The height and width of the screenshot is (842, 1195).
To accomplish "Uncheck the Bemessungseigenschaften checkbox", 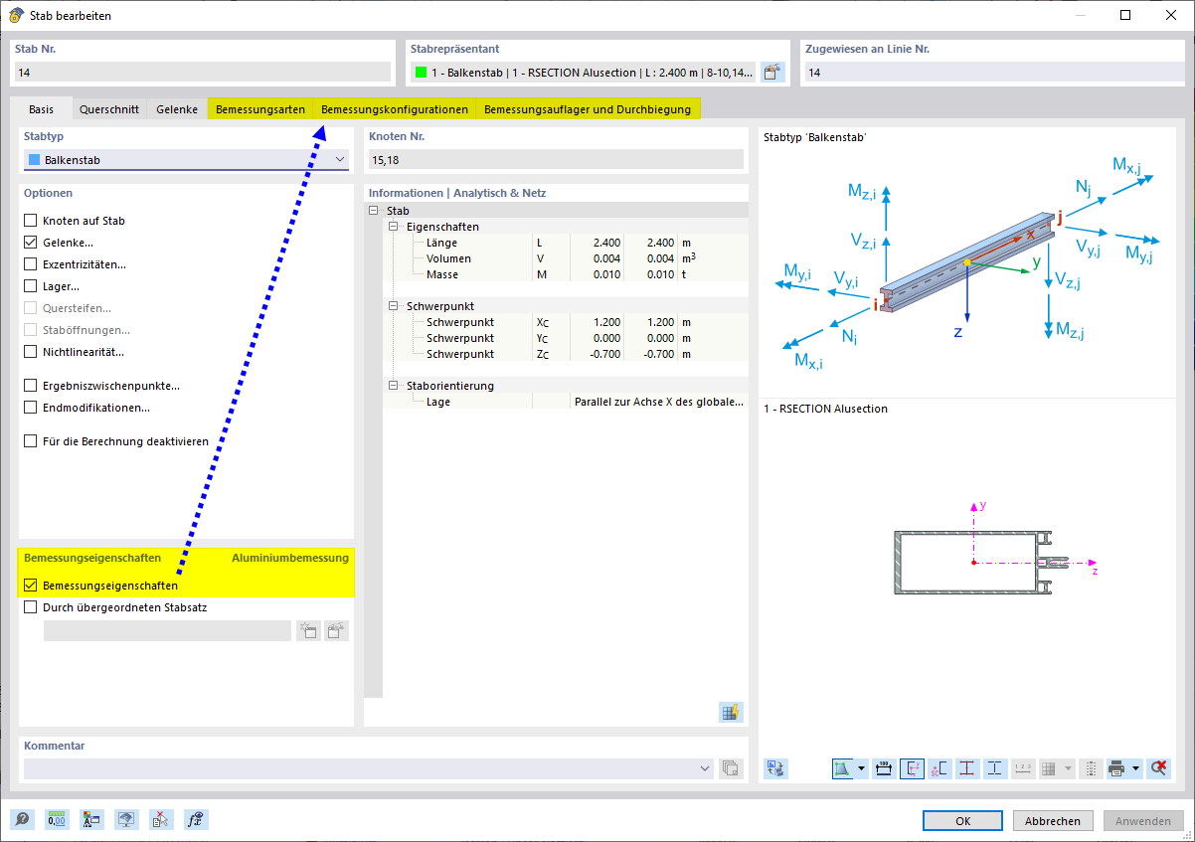I will click(x=31, y=586).
